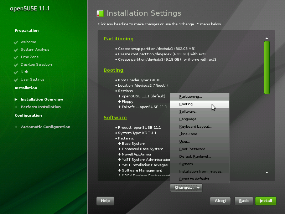
Task: Click the Help button
Action: (105, 201)
